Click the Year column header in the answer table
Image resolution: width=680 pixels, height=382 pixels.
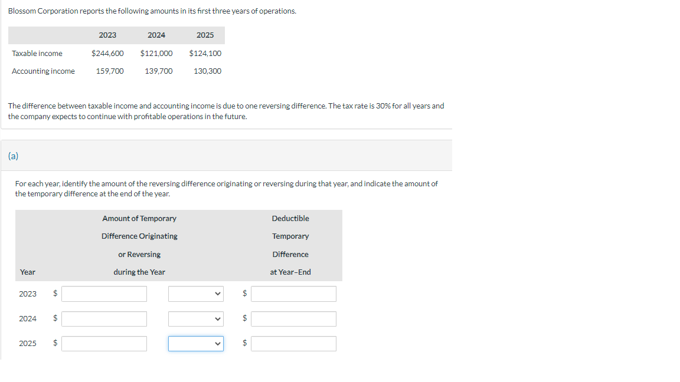[x=28, y=272]
